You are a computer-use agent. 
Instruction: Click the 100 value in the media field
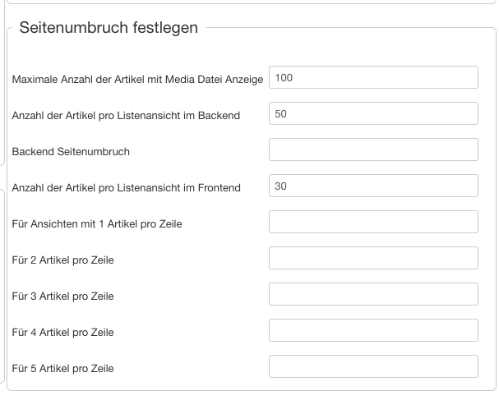pyautogui.click(x=284, y=78)
